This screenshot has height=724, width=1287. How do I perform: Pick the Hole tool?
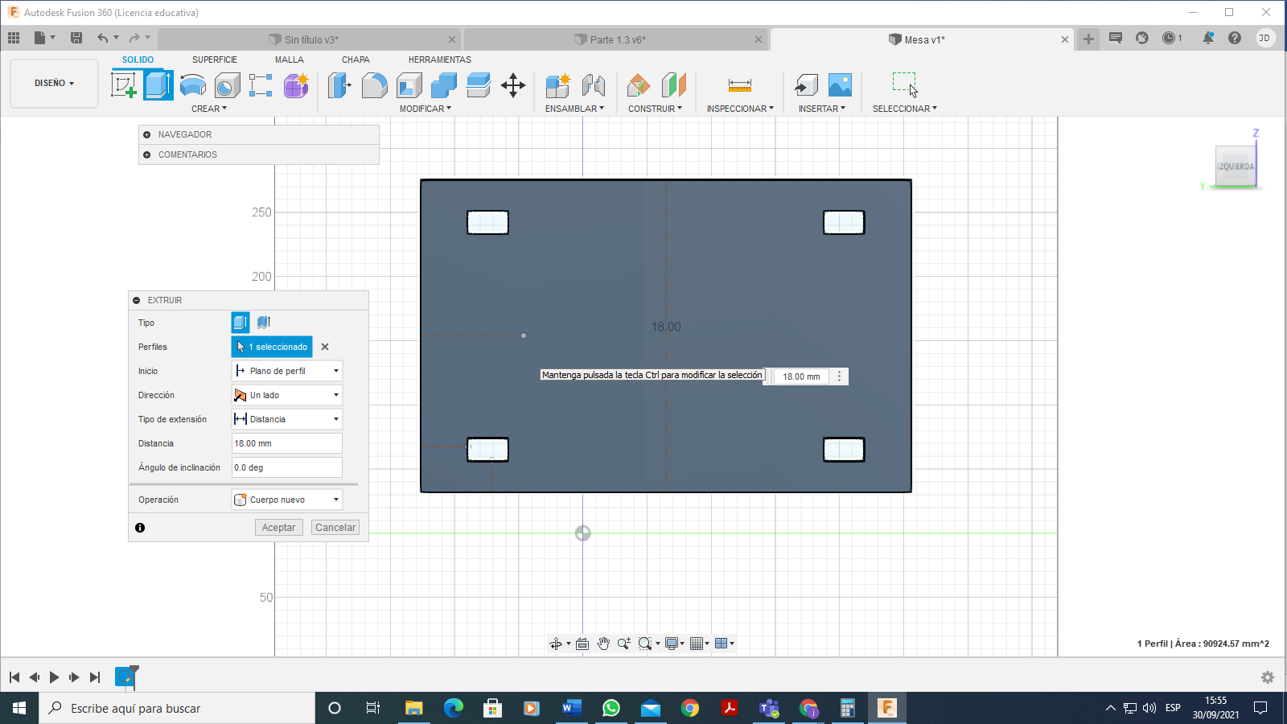click(x=228, y=84)
